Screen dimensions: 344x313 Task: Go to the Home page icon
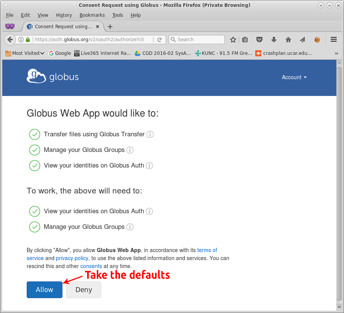click(x=288, y=40)
